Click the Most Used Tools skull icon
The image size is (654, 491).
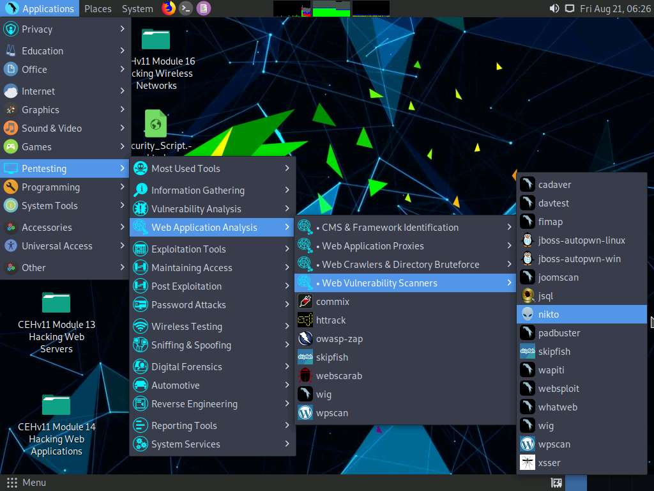141,169
